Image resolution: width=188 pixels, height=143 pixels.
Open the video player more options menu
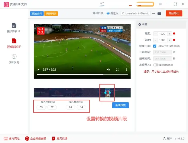[126, 70]
